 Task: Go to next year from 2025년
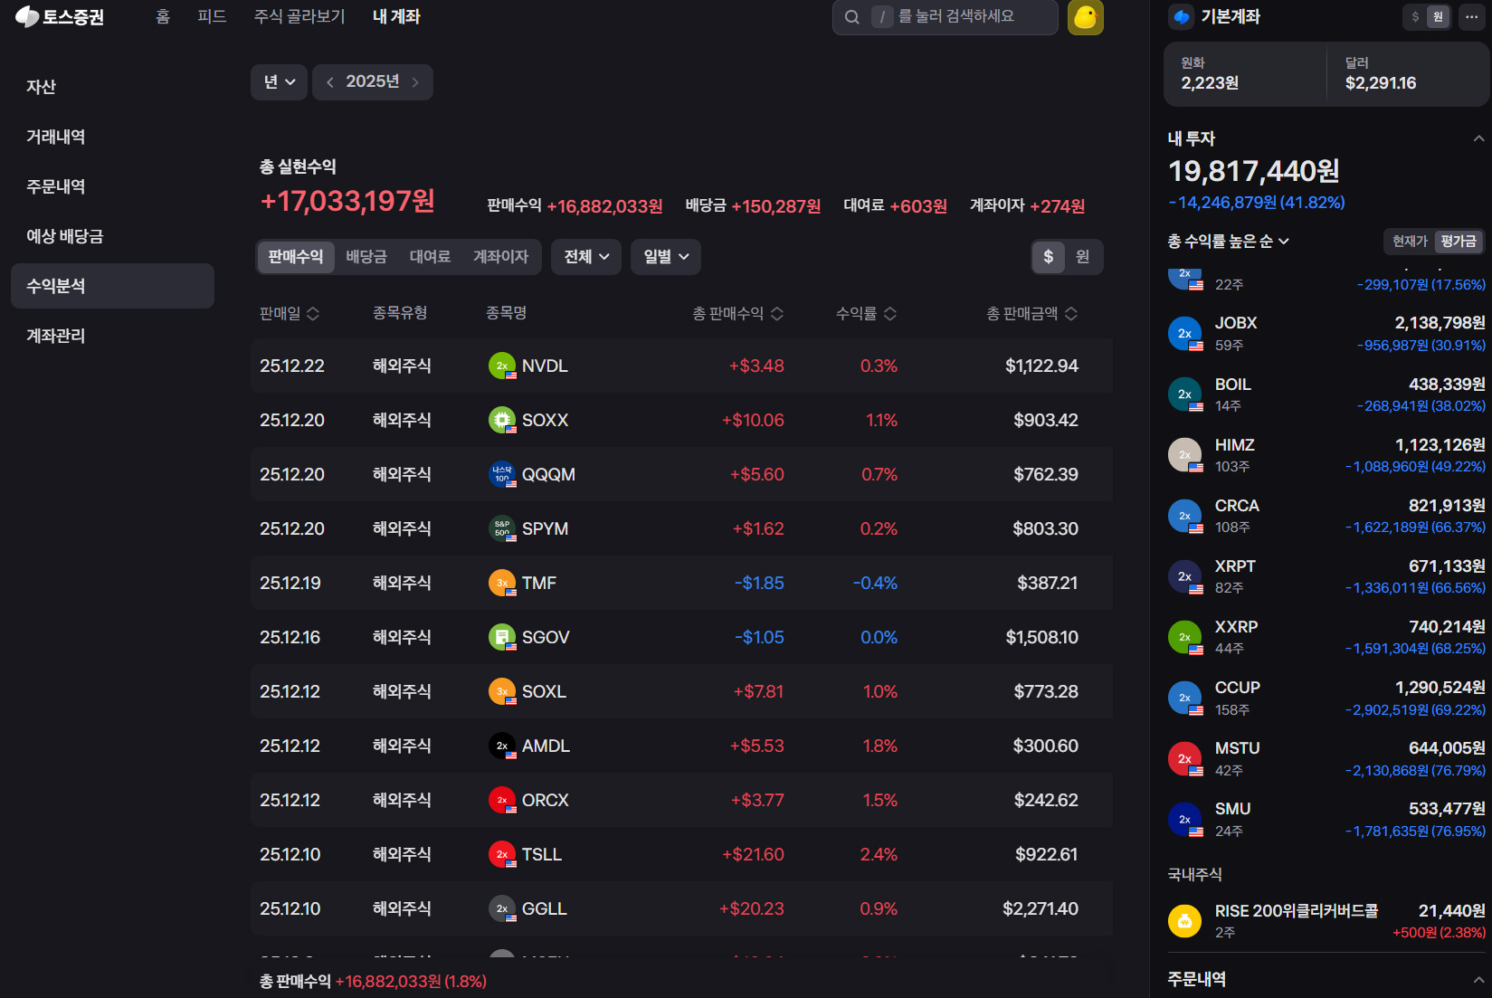click(x=415, y=82)
